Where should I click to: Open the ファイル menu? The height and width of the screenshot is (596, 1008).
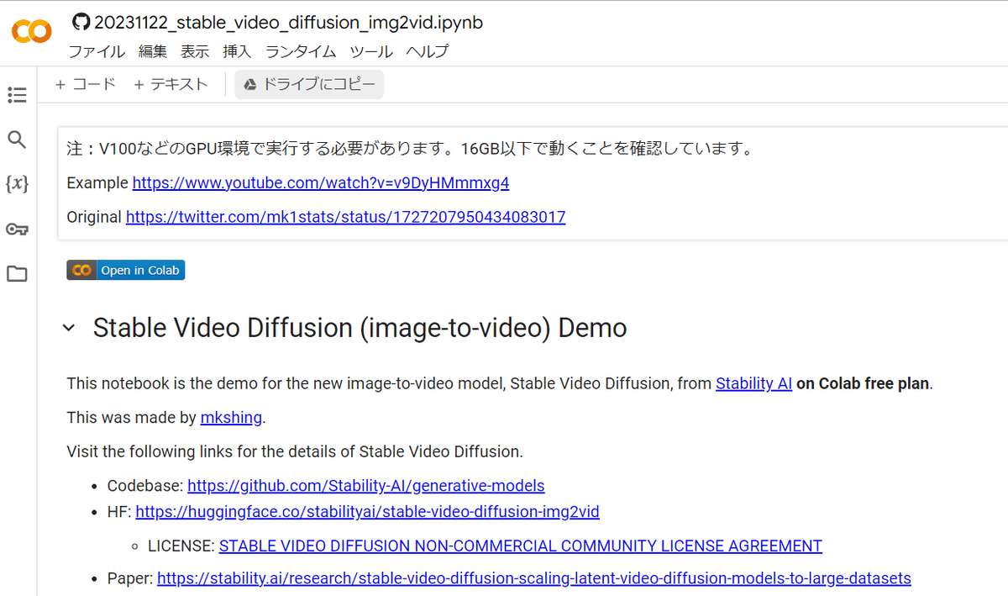pos(97,51)
